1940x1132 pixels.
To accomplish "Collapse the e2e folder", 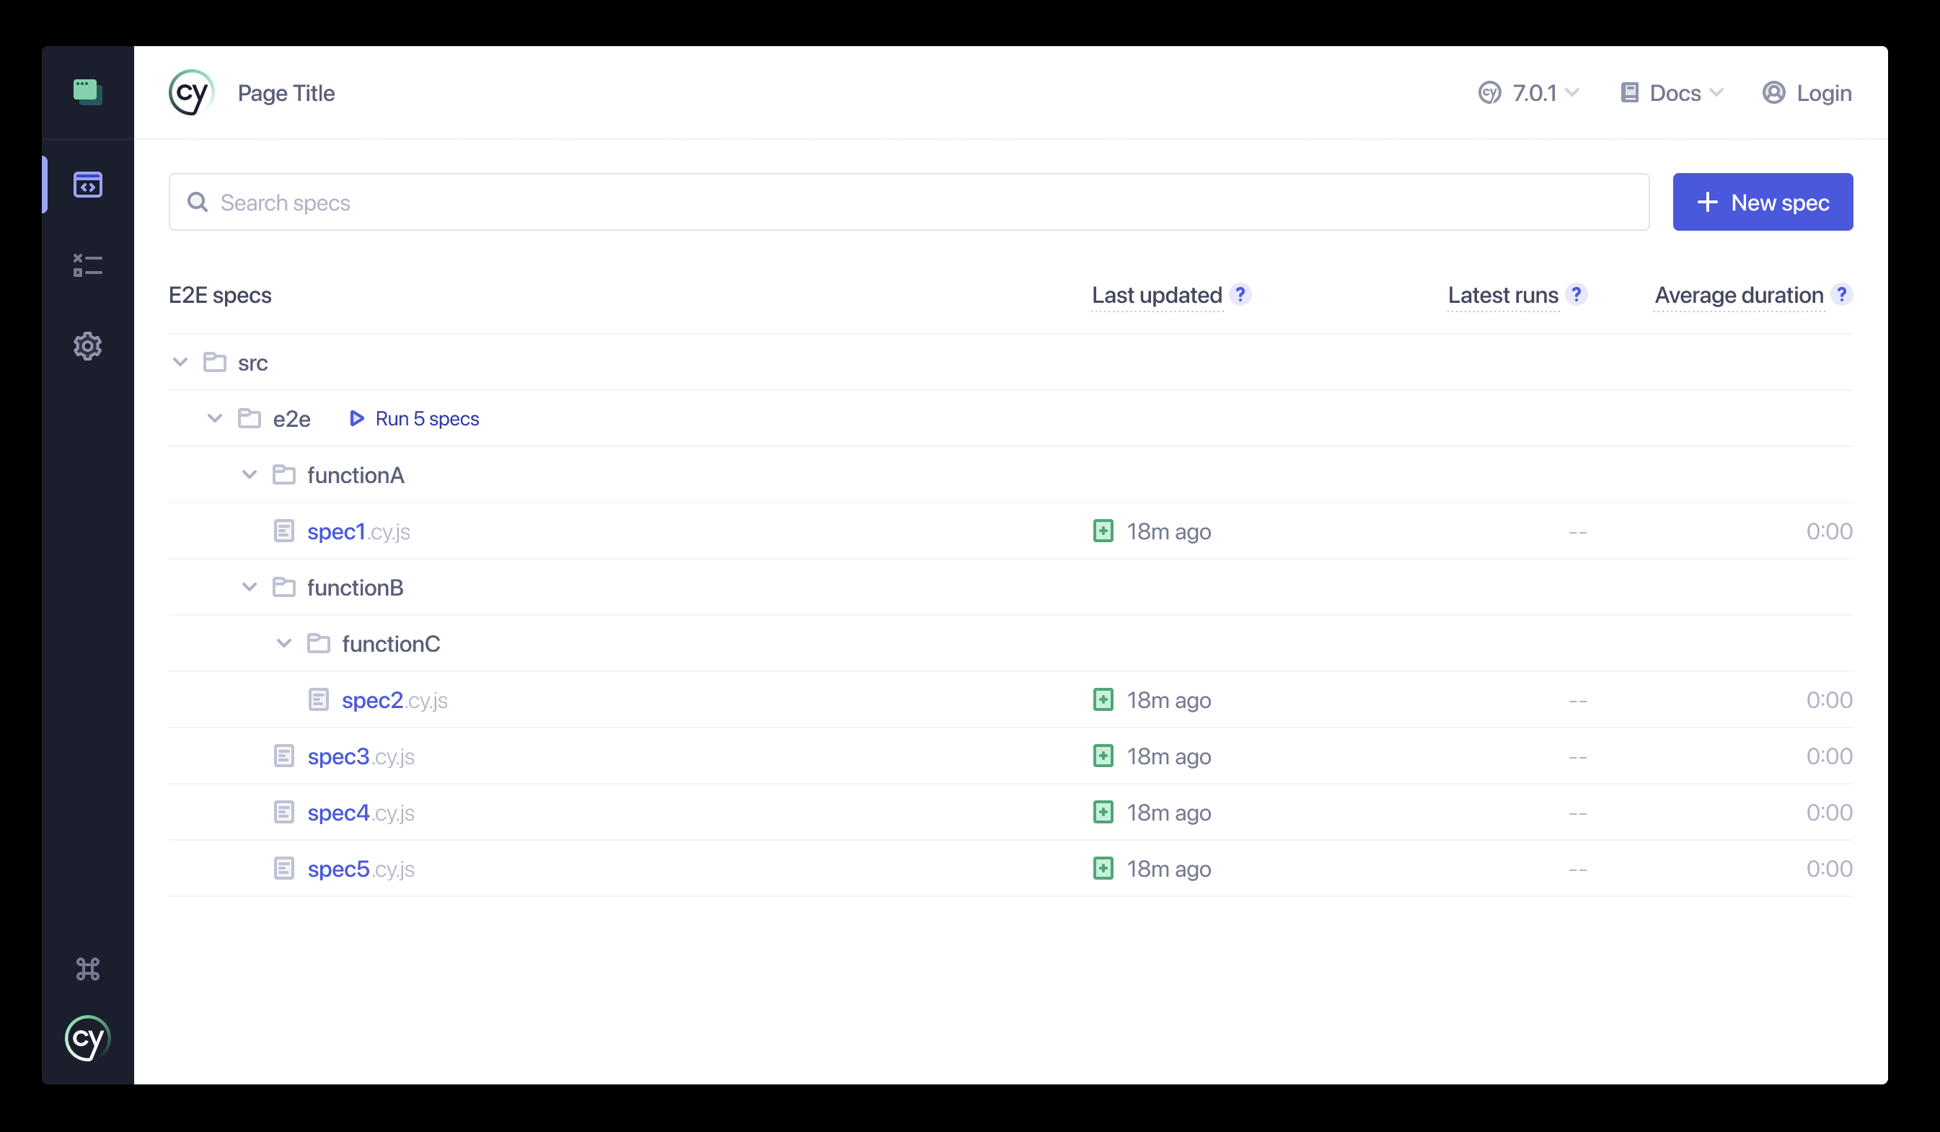I will (215, 418).
